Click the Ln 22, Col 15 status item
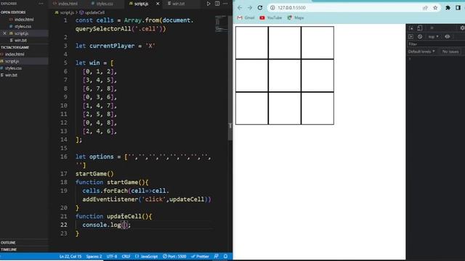The height and width of the screenshot is (261, 465). (70, 257)
